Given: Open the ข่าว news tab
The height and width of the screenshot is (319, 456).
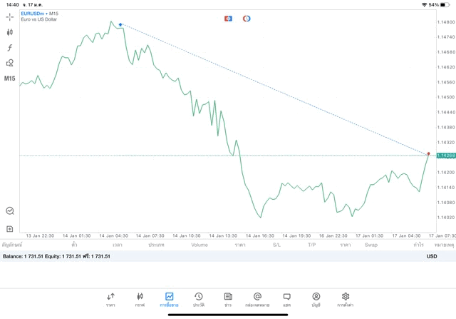Looking at the screenshot, I should 228,300.
